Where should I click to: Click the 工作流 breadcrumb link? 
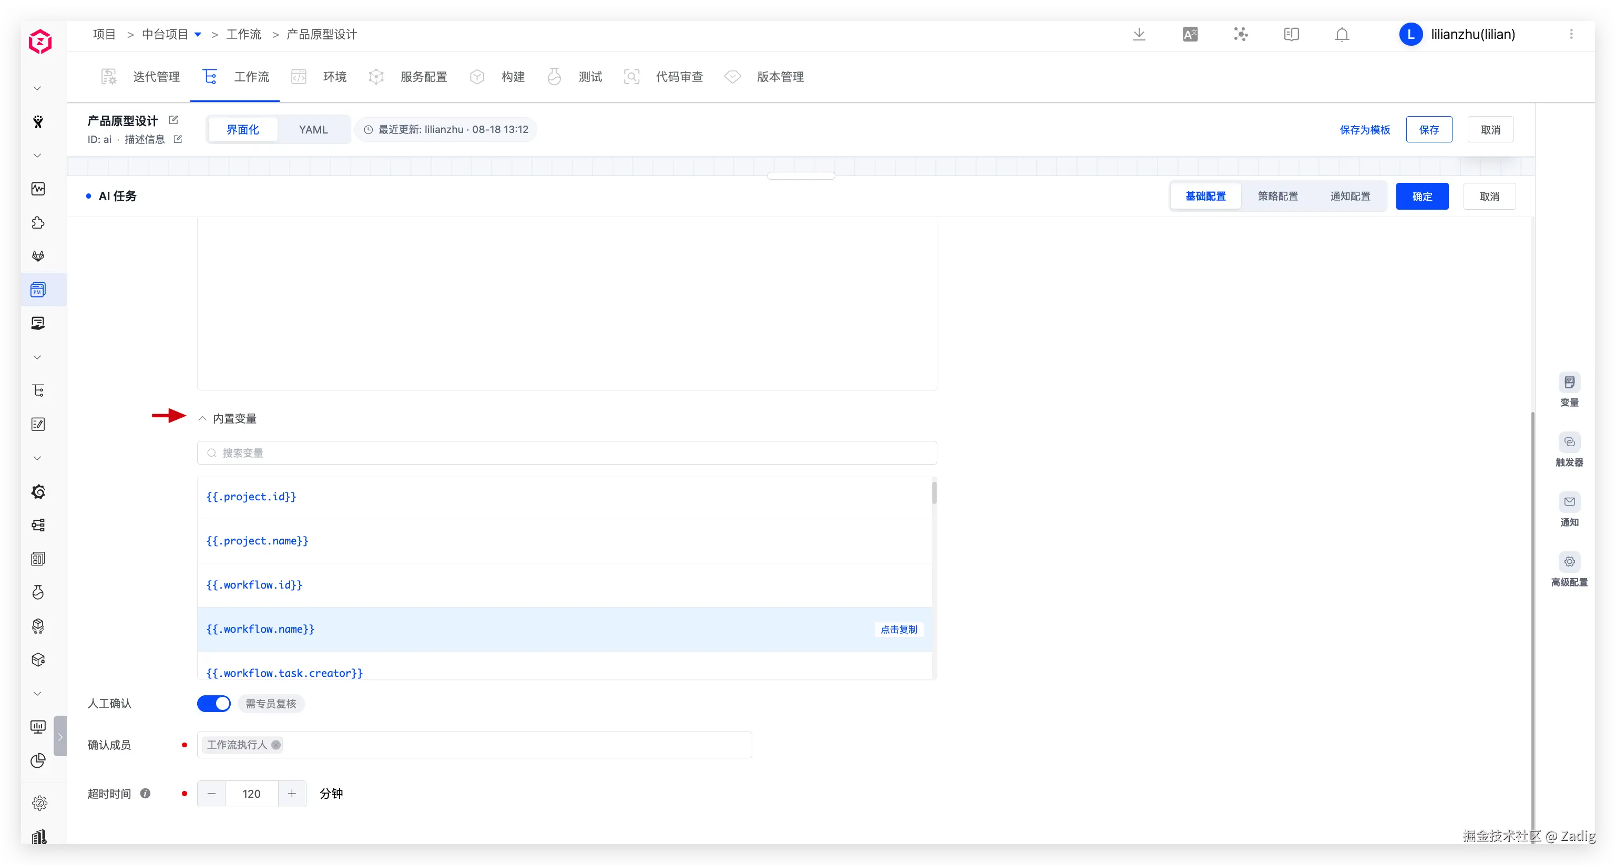point(243,35)
